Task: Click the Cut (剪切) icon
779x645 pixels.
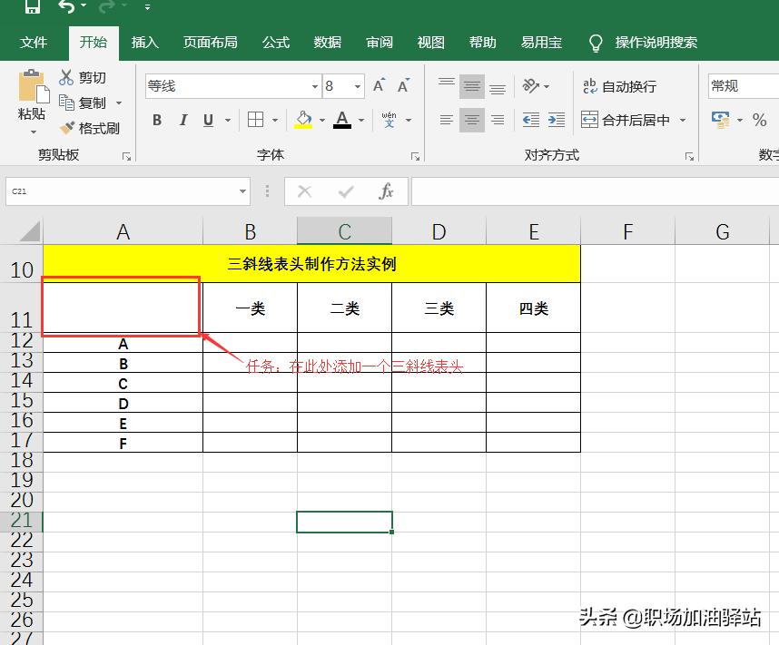Action: (66, 77)
